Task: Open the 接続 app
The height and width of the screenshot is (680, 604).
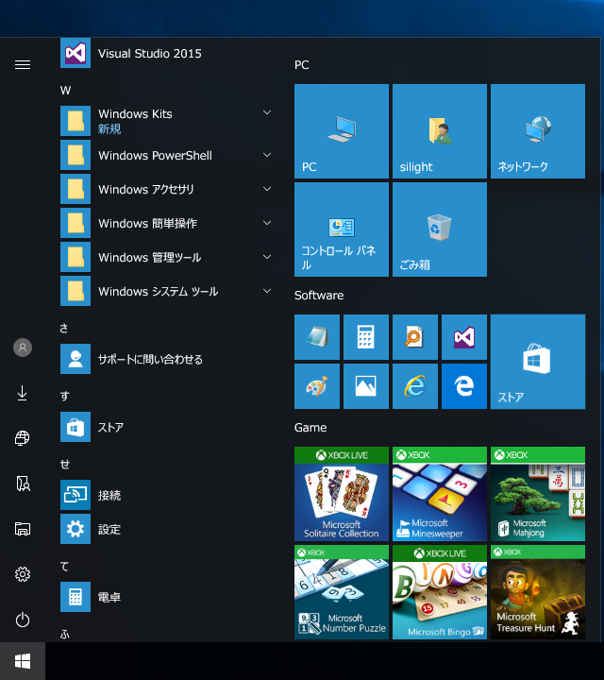Action: click(x=167, y=495)
